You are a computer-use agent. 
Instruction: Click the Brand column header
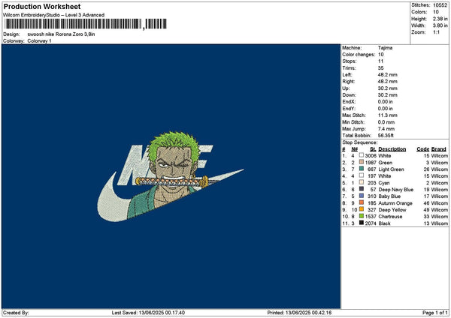(439, 148)
